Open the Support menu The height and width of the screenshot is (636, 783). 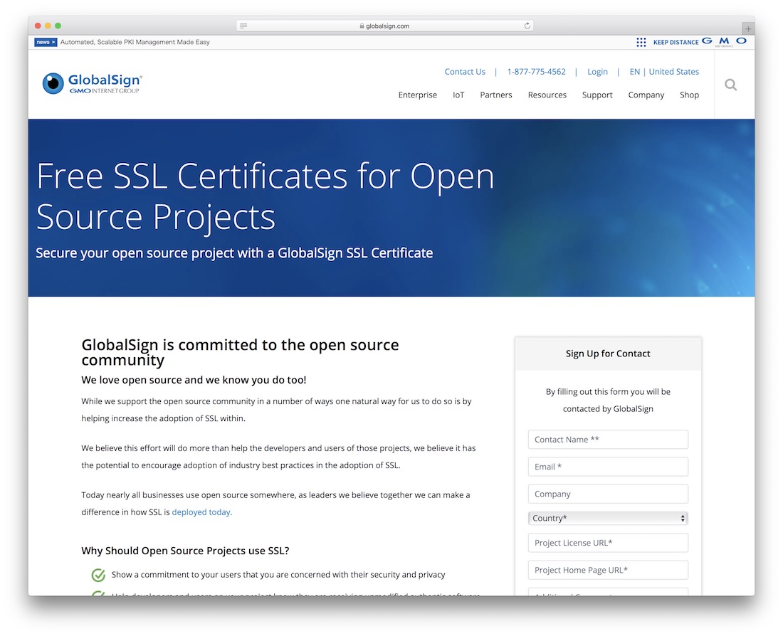[597, 95]
